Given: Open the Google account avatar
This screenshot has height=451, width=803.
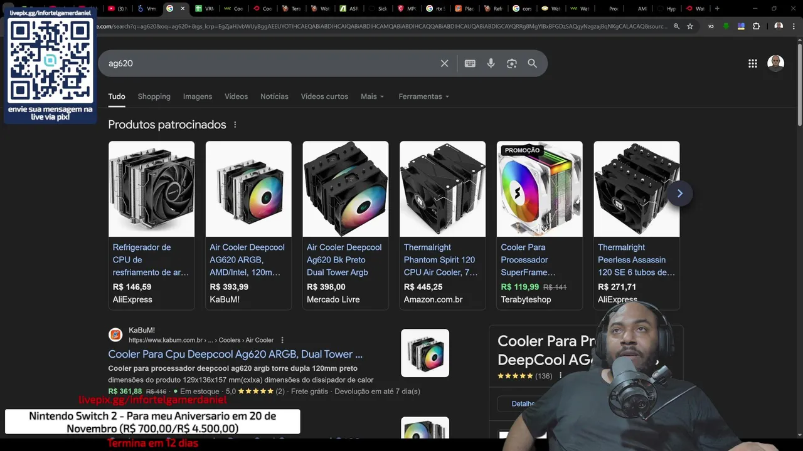Looking at the screenshot, I should click(x=776, y=63).
